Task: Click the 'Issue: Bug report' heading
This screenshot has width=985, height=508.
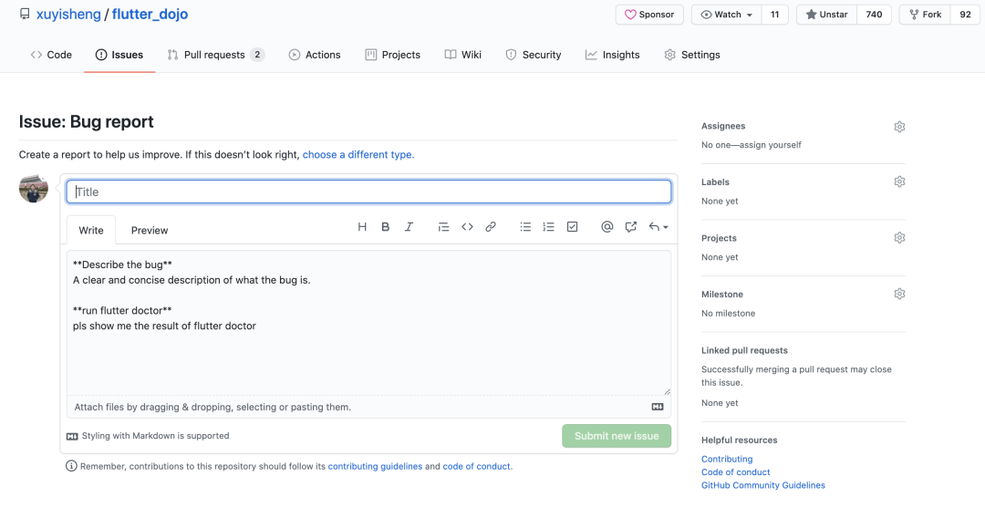Action: pos(86,122)
